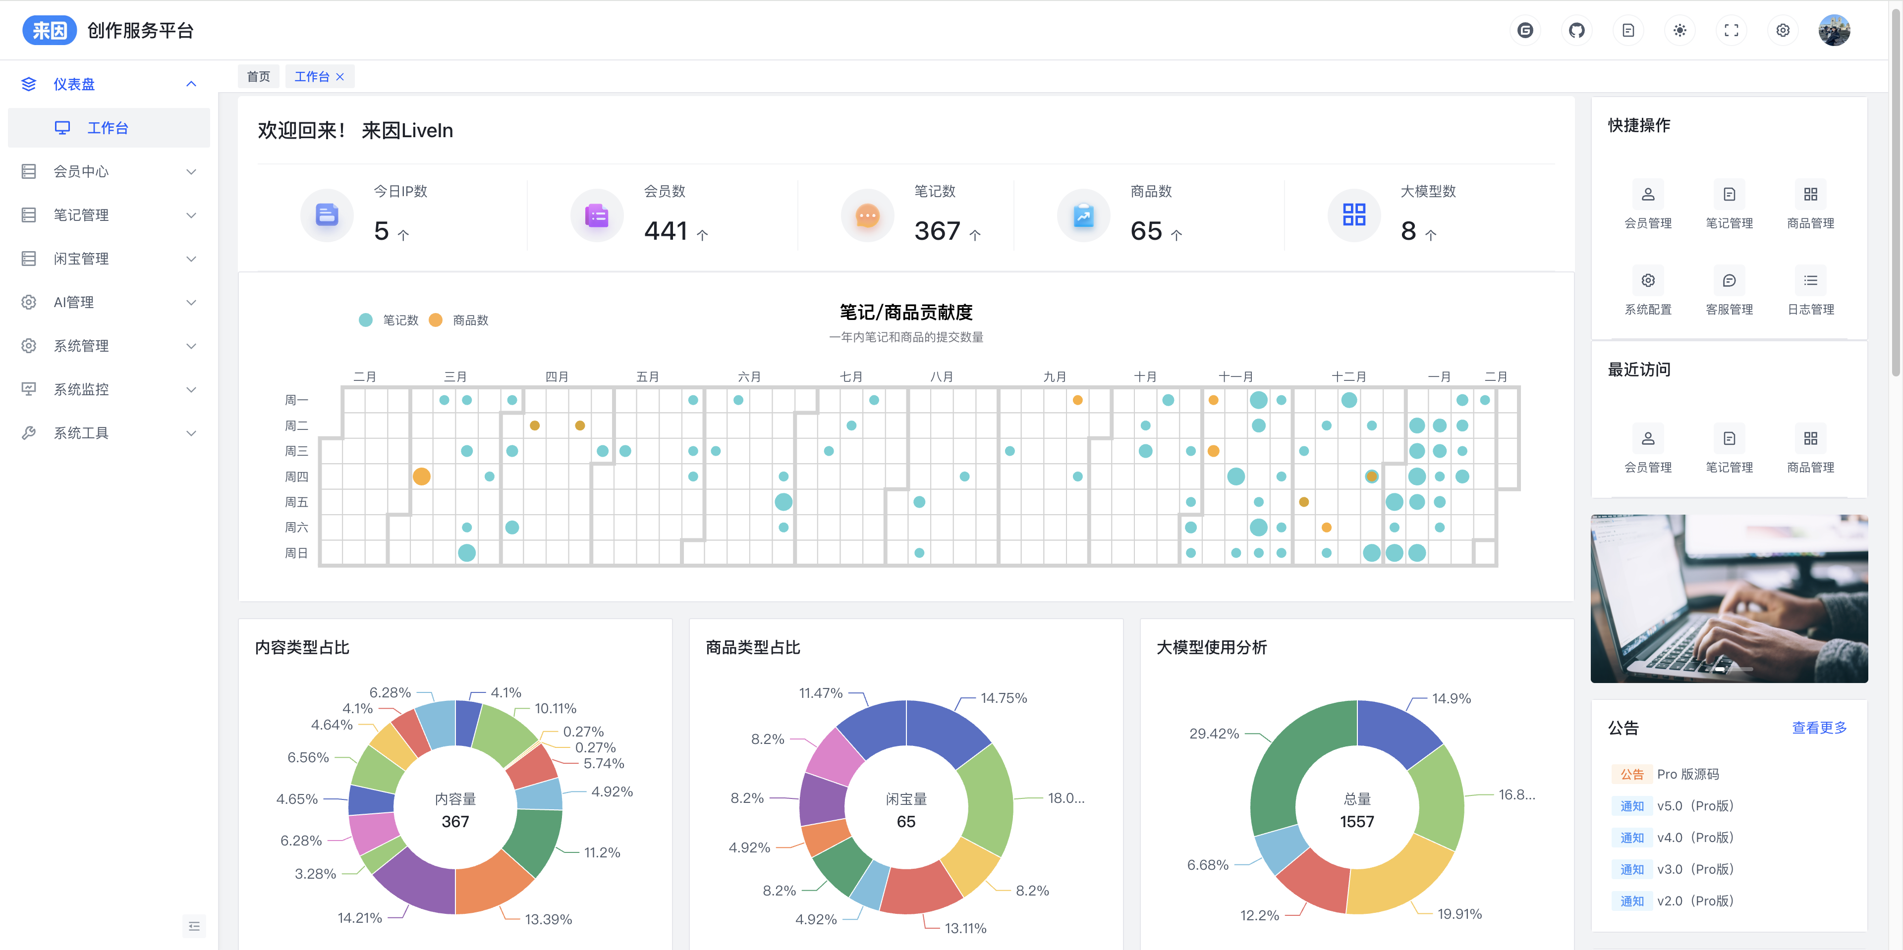Open the header settings gear
The image size is (1903, 950).
click(x=1783, y=30)
